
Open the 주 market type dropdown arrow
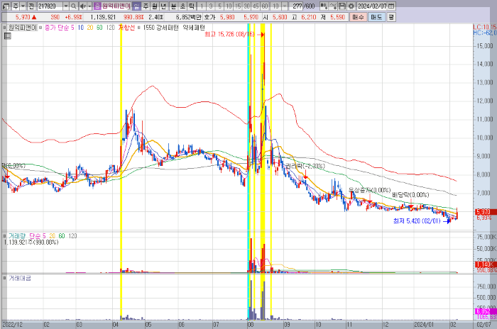point(23,6)
